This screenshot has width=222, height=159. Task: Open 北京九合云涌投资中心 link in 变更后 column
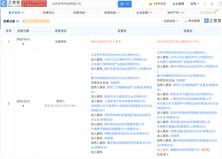(192, 57)
